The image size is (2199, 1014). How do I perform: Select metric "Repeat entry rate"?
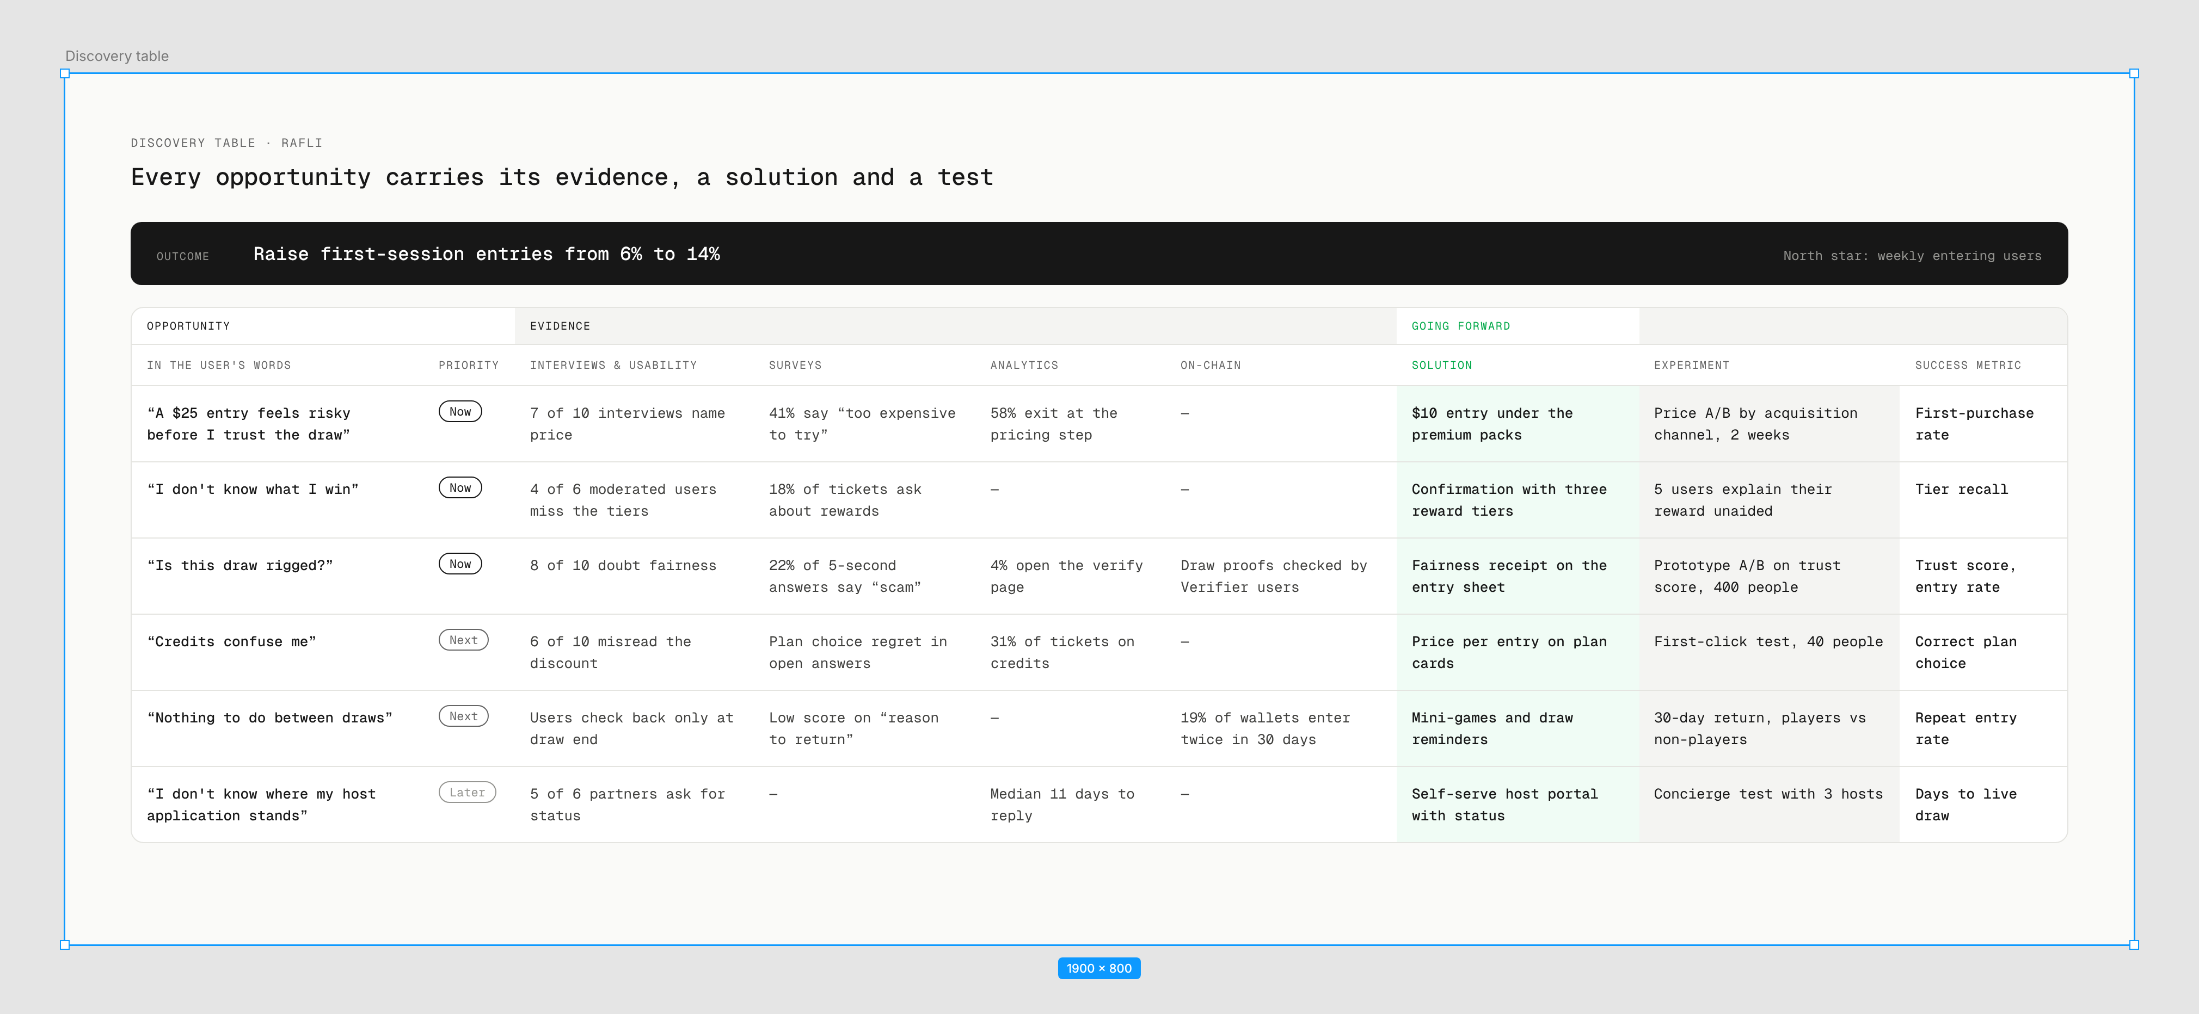1966,728
